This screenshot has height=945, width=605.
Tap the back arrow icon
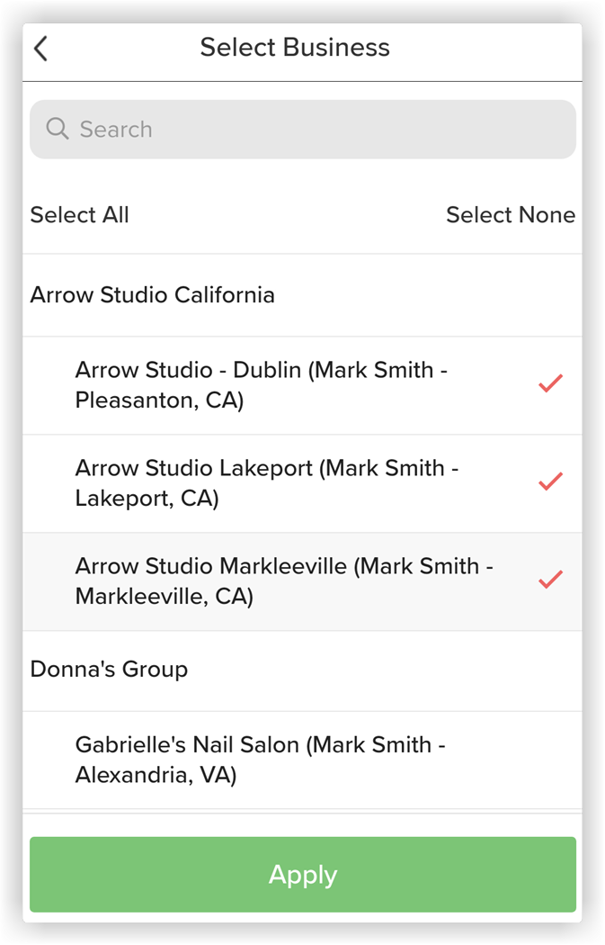tap(40, 49)
